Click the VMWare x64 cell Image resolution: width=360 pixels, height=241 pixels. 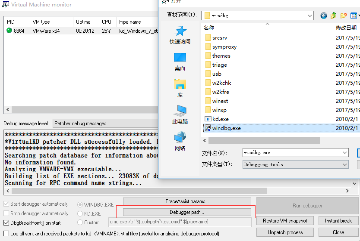[46, 31]
